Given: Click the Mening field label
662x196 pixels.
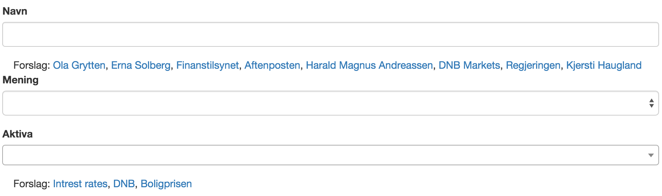Looking at the screenshot, I should (x=21, y=80).
